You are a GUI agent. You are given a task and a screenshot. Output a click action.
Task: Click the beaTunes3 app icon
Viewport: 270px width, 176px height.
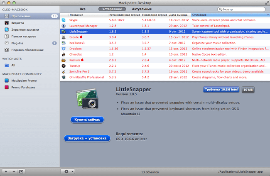point(64,43)
